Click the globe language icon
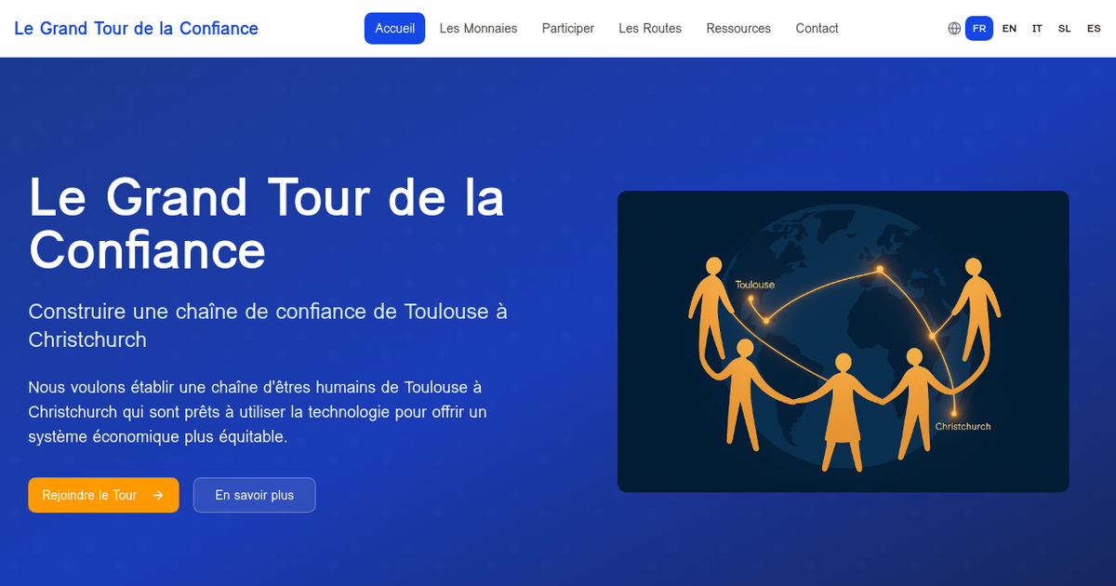This screenshot has width=1116, height=586. pos(954,29)
